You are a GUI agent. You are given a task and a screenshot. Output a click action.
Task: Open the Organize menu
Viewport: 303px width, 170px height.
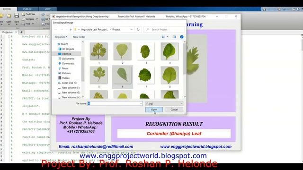point(61,37)
